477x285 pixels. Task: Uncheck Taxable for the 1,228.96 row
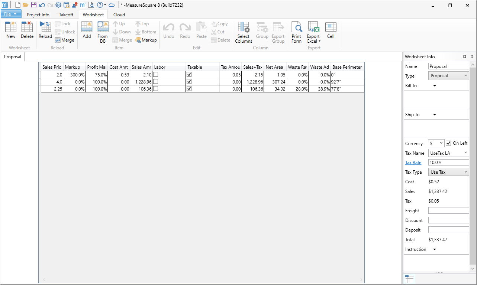tap(189, 82)
